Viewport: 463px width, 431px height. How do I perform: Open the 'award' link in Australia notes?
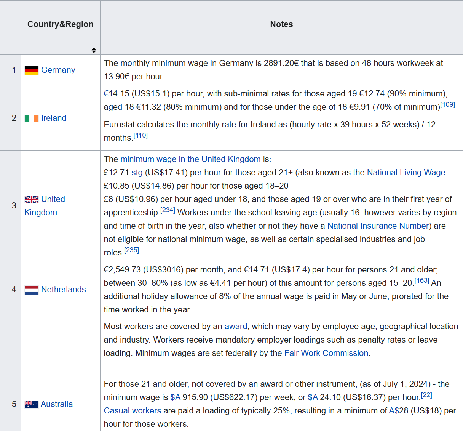point(236,327)
